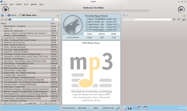
Task: Click the bookmark icon in the media sources panel
Action: click(58, 15)
